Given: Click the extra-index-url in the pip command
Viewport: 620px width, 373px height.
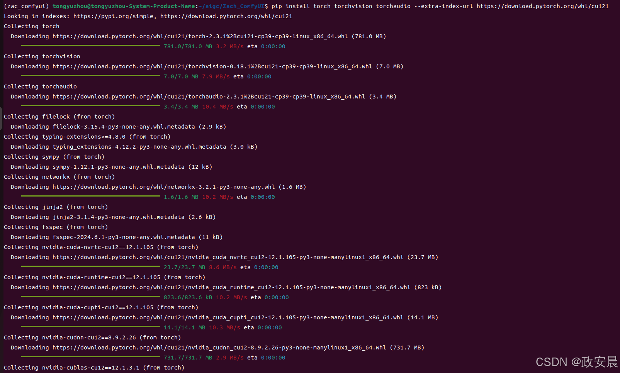Looking at the screenshot, I should (543, 6).
